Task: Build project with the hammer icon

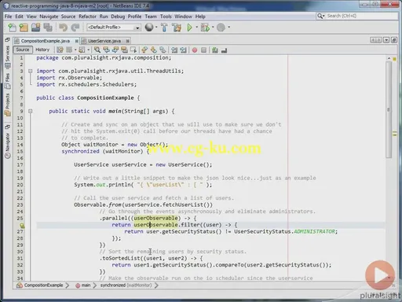Action: coord(164,27)
